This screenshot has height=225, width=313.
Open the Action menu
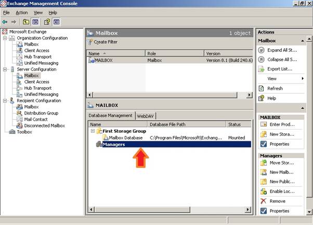point(22,12)
